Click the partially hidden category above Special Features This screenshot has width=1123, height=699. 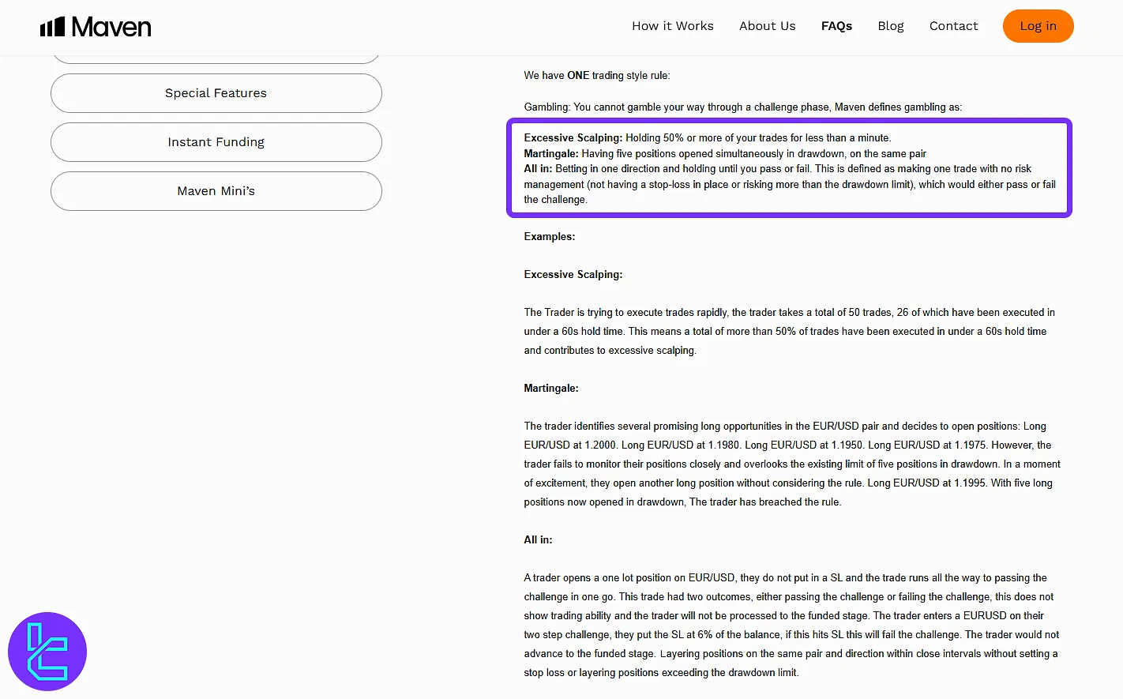216,59
